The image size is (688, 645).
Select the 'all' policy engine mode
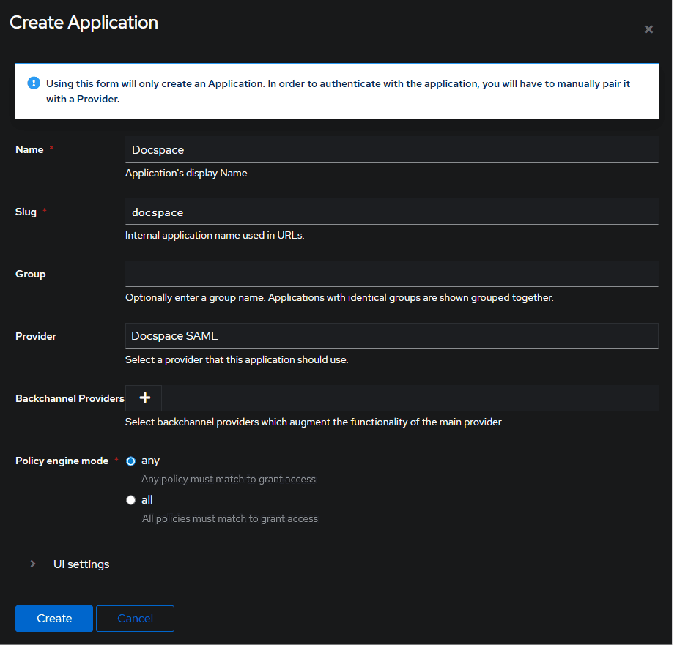130,500
